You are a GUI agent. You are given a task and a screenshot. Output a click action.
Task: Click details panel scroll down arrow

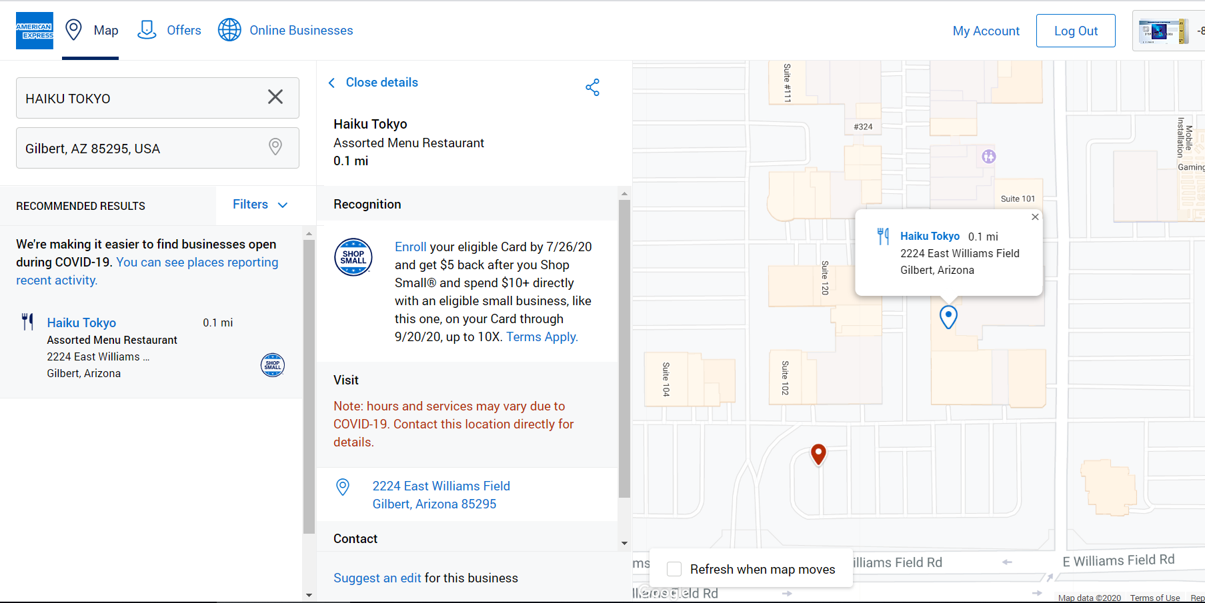click(x=624, y=543)
